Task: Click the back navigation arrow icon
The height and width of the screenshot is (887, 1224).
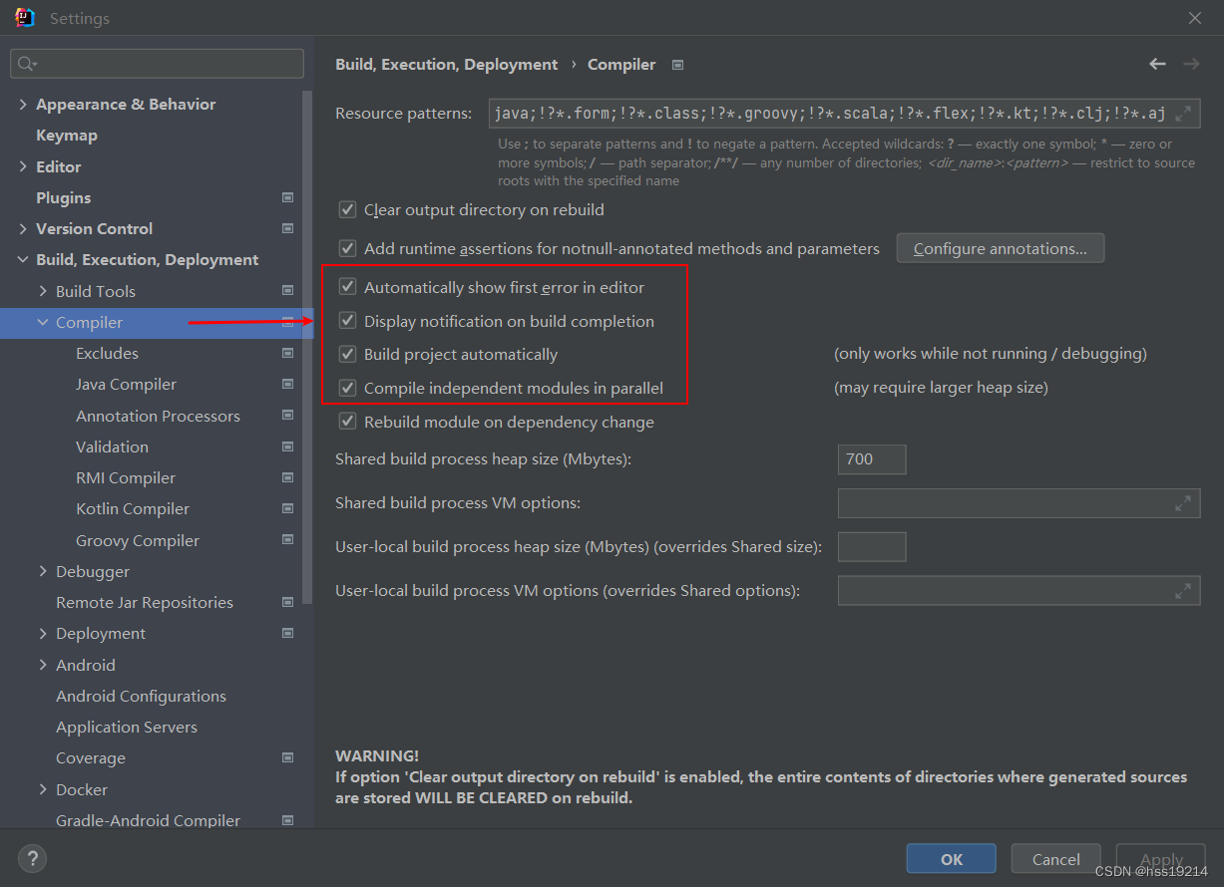Action: coord(1157,64)
